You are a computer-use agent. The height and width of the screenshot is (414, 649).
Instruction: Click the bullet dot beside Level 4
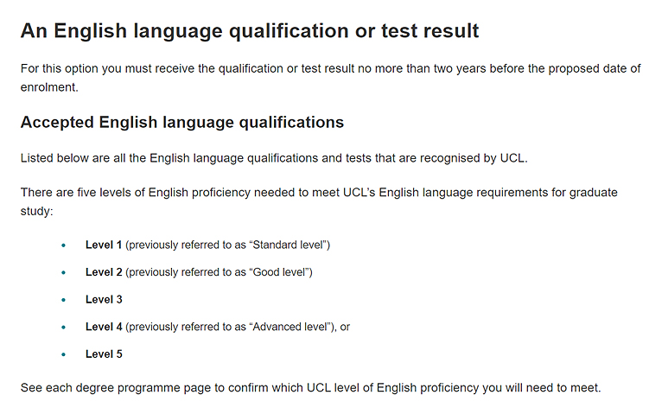click(x=63, y=328)
